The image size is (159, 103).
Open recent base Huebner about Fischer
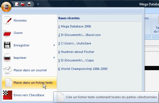(76, 52)
